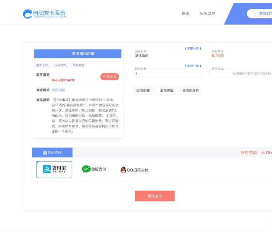This screenshot has width=272, height=232.
Task: Choose the QQ扫码支付 penguin icon
Action: [123, 170]
